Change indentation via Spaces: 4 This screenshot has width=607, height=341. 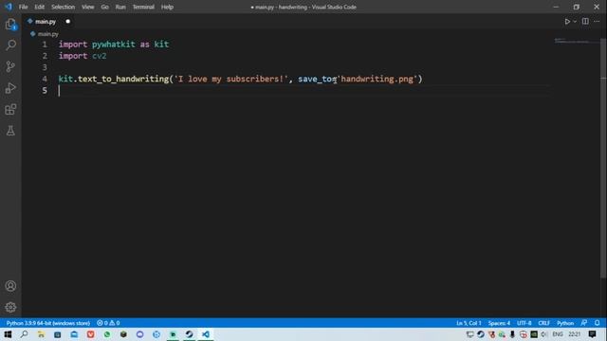click(499, 323)
